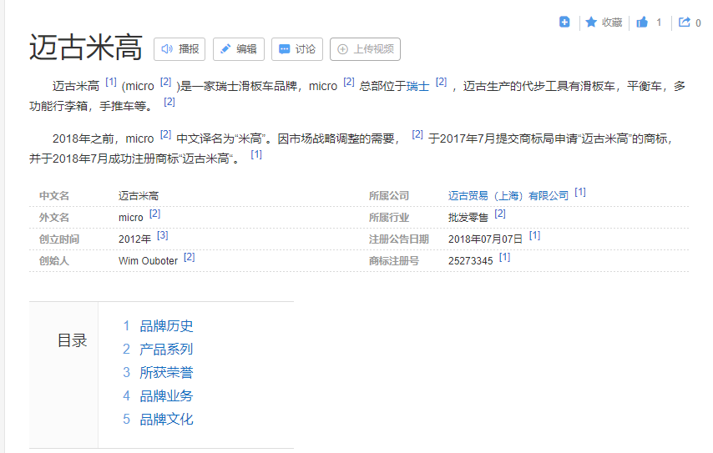Click the 上传视频 upload video button
Image resolution: width=713 pixels, height=453 pixels.
(x=365, y=49)
